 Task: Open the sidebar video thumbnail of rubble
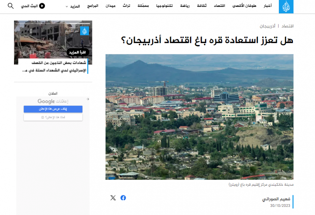click(x=53, y=42)
